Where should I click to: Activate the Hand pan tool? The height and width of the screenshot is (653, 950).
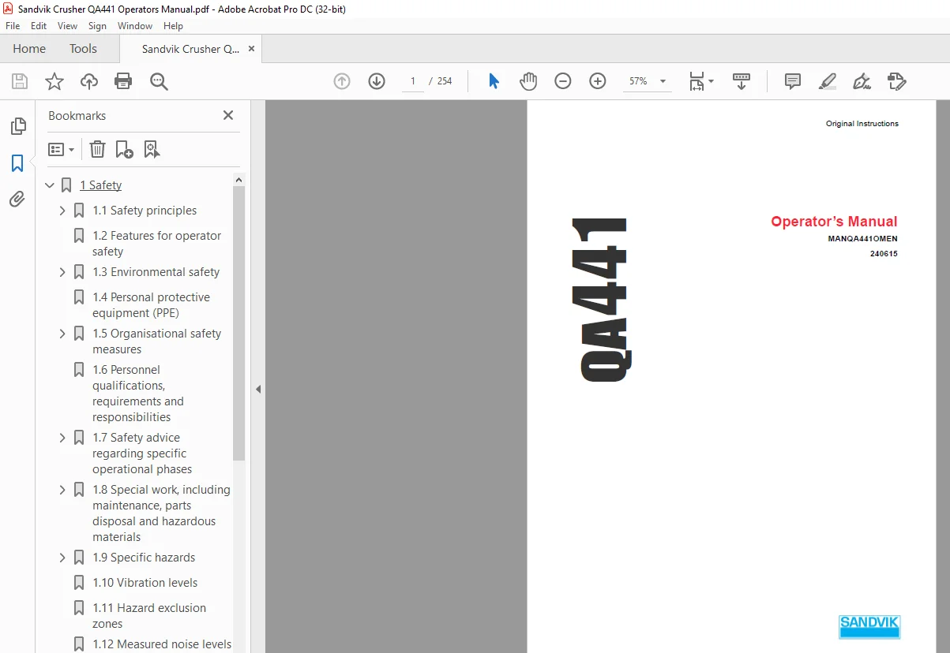click(x=528, y=81)
